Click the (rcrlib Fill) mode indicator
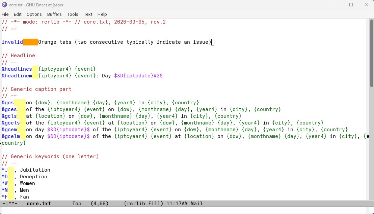The height and width of the screenshot is (214, 374). pos(143,204)
